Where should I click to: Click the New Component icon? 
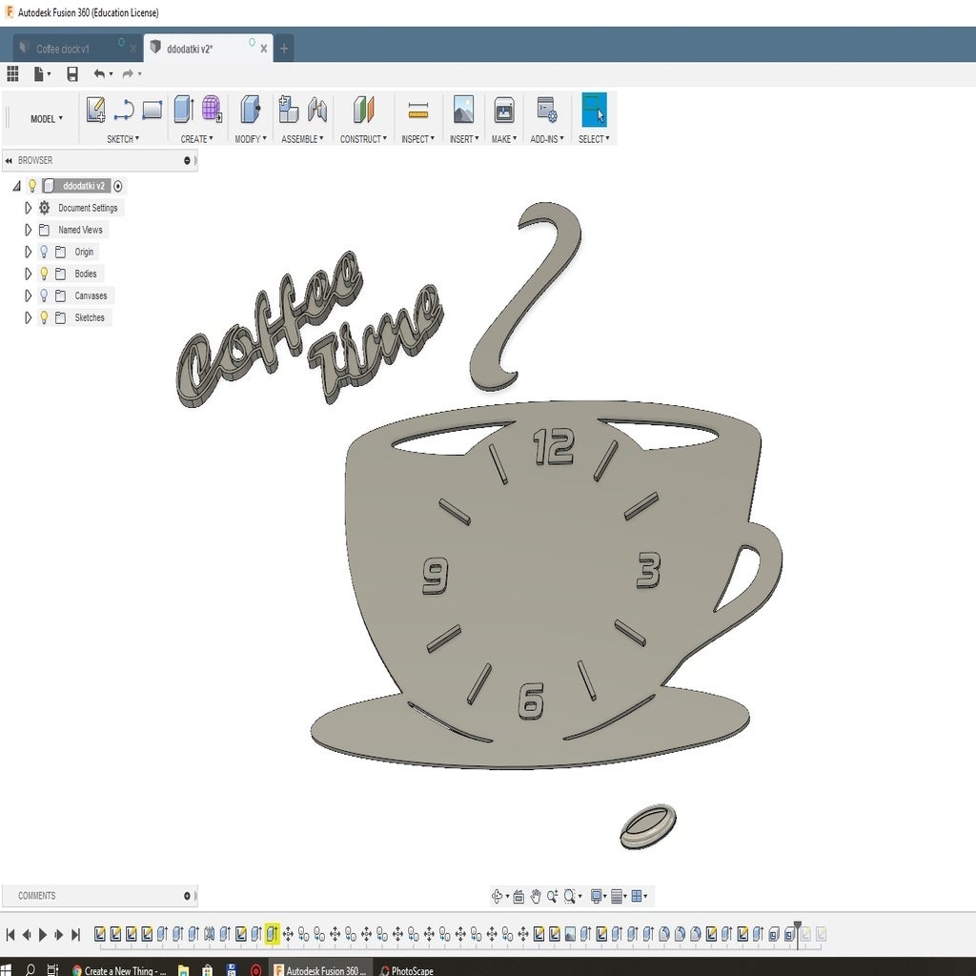point(288,109)
